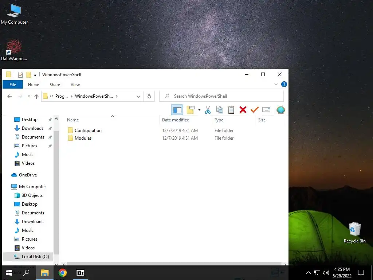The height and width of the screenshot is (280, 373).
Task: Click the Copy toolbar icon
Action: coord(219,110)
